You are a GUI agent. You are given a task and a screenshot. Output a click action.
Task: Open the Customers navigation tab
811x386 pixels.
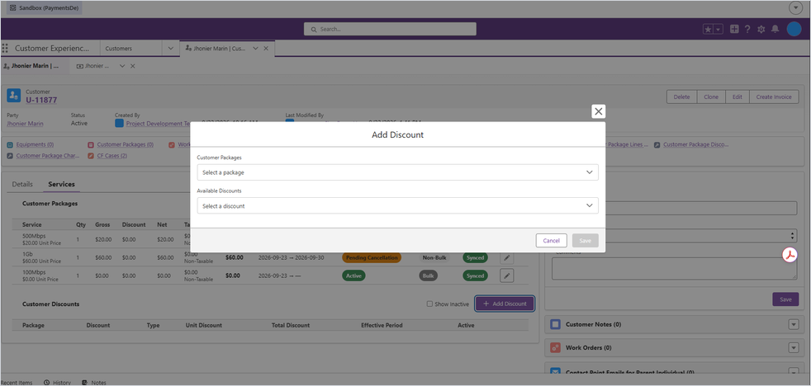click(118, 48)
